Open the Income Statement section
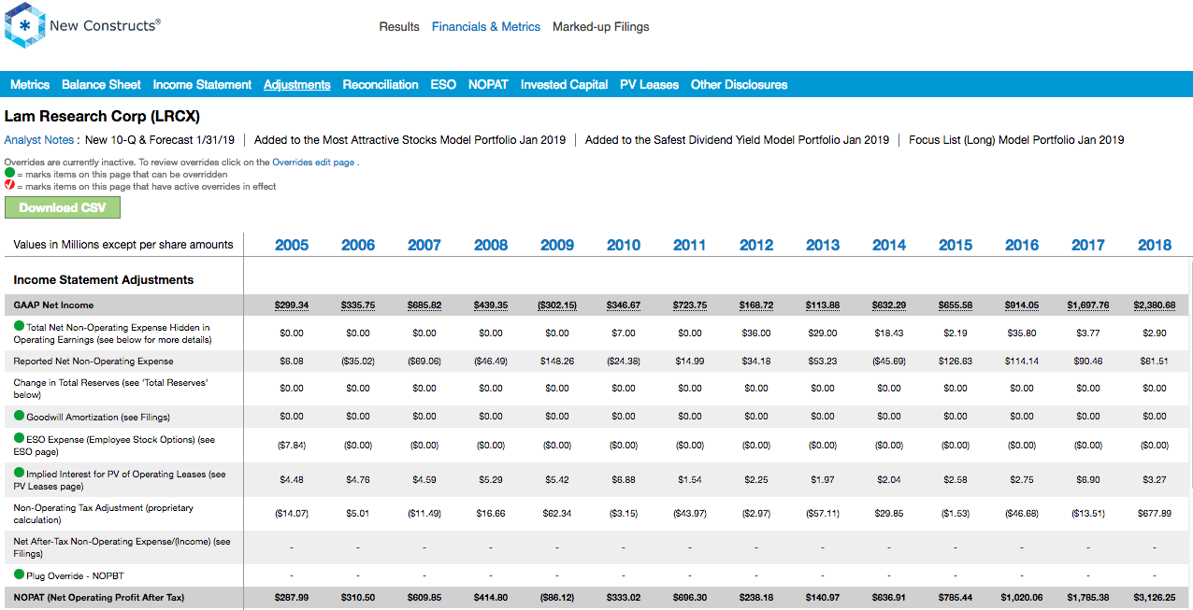Viewport: 1193px width, 610px height. coord(202,84)
